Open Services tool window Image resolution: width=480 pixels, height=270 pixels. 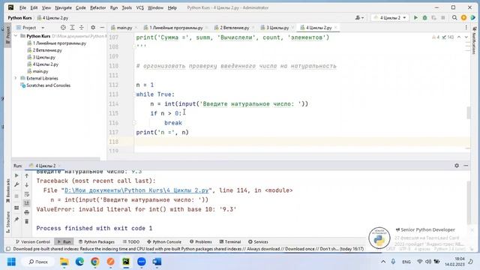[258, 241]
